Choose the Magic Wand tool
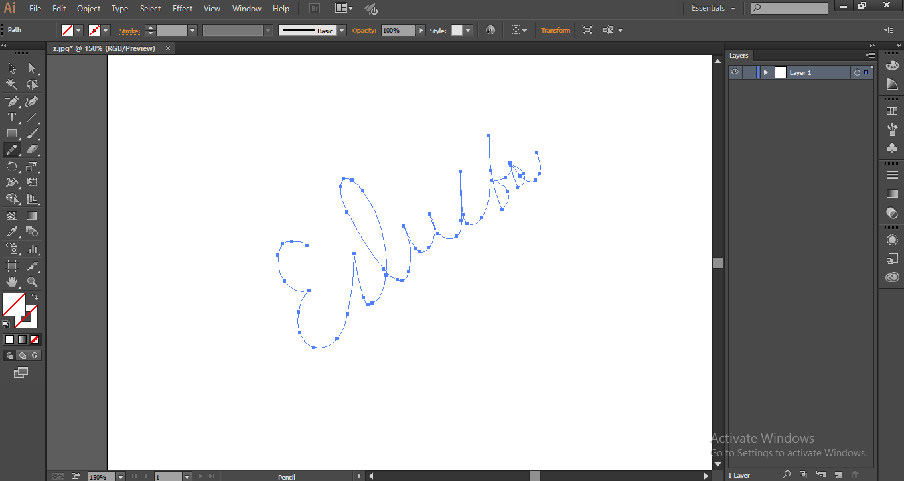The height and width of the screenshot is (481, 904). click(12, 84)
